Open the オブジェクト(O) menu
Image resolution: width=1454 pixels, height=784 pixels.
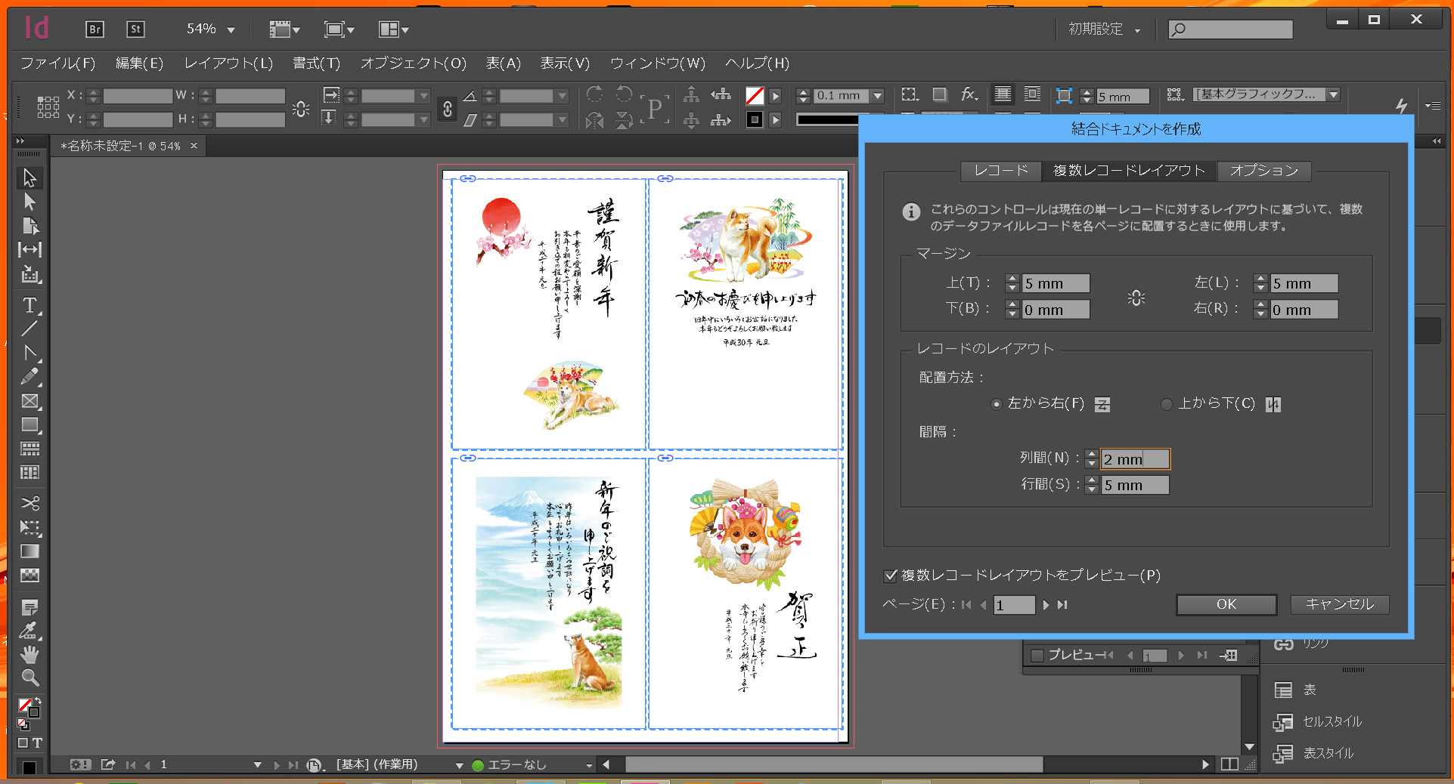(413, 63)
